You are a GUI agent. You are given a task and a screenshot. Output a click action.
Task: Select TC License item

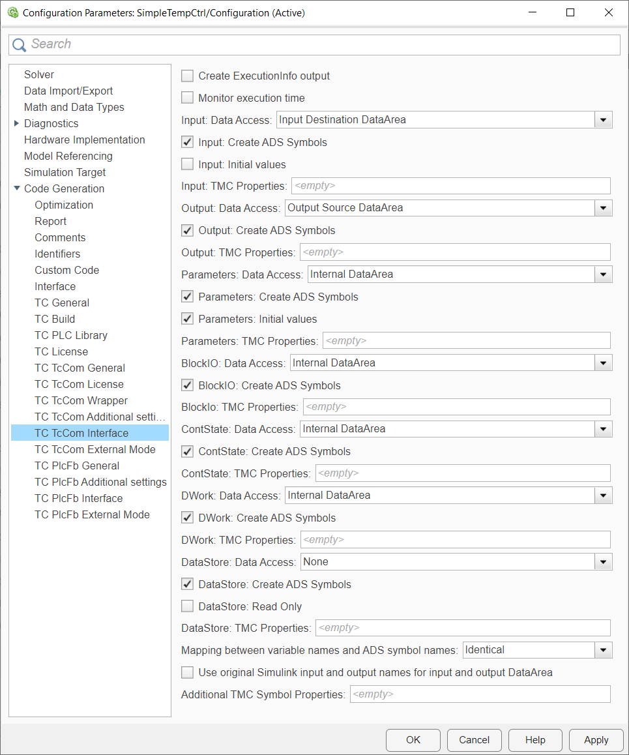(x=61, y=352)
